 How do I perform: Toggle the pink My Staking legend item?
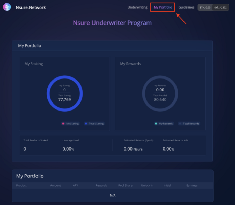[x=70, y=124]
